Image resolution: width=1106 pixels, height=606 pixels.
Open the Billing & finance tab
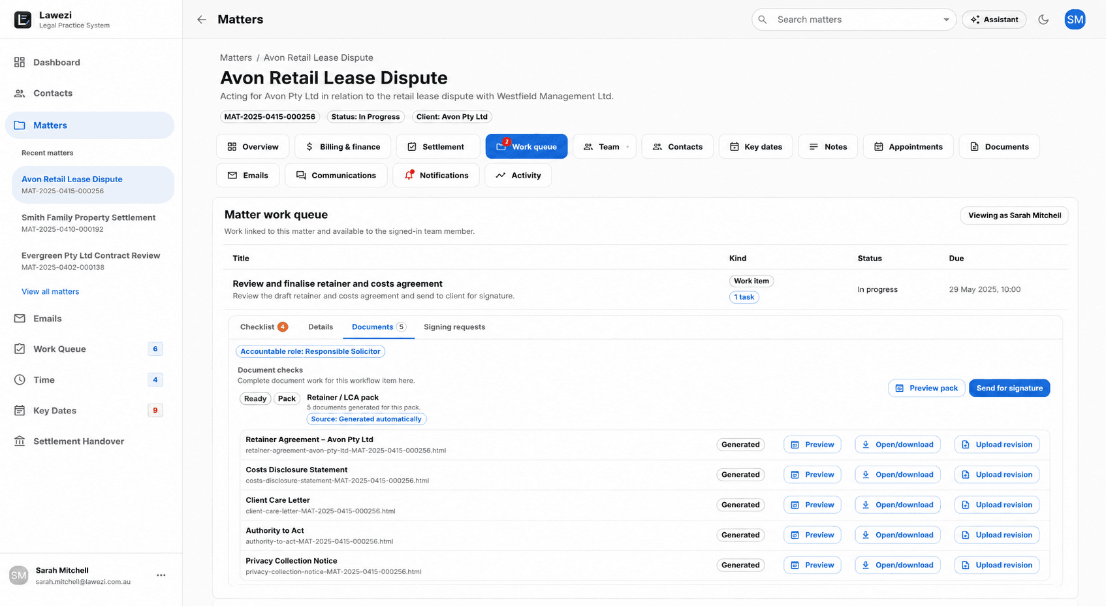pos(343,146)
